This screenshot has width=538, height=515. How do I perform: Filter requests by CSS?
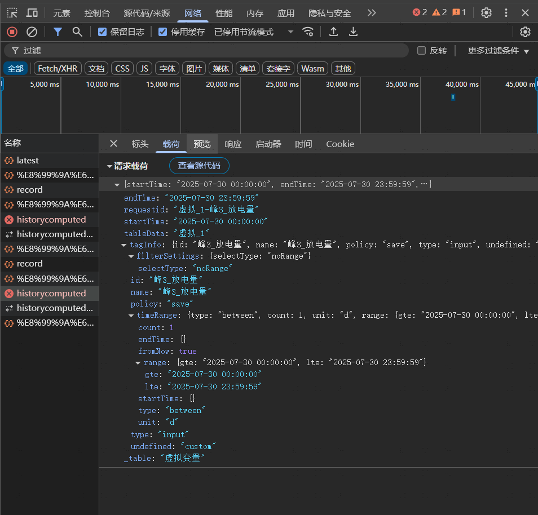pos(122,69)
